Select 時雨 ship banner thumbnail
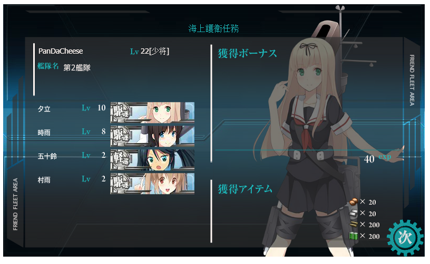Screen dimensions: 430x264 (152, 136)
